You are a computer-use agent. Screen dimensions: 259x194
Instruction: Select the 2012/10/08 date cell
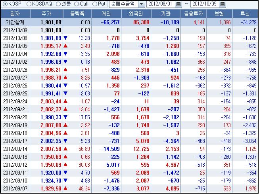click(15, 38)
